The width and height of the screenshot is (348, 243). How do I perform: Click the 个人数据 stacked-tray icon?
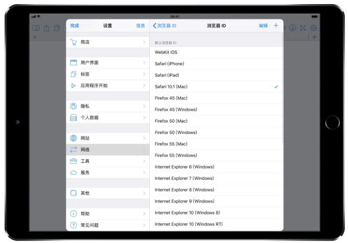click(73, 118)
